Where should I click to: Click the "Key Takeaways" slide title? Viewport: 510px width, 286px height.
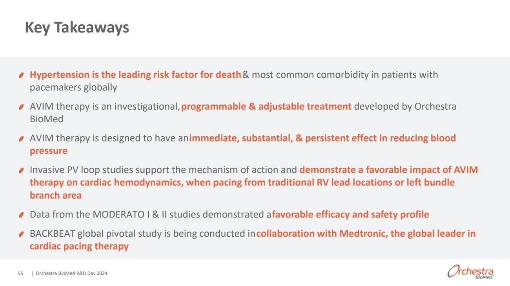(77, 27)
